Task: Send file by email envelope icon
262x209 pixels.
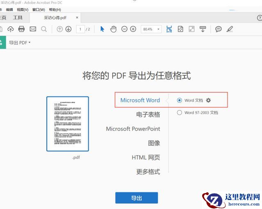Action: (x=33, y=29)
